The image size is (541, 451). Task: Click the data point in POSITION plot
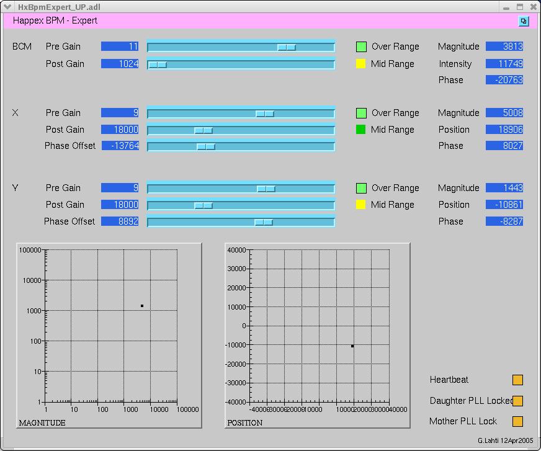point(352,346)
